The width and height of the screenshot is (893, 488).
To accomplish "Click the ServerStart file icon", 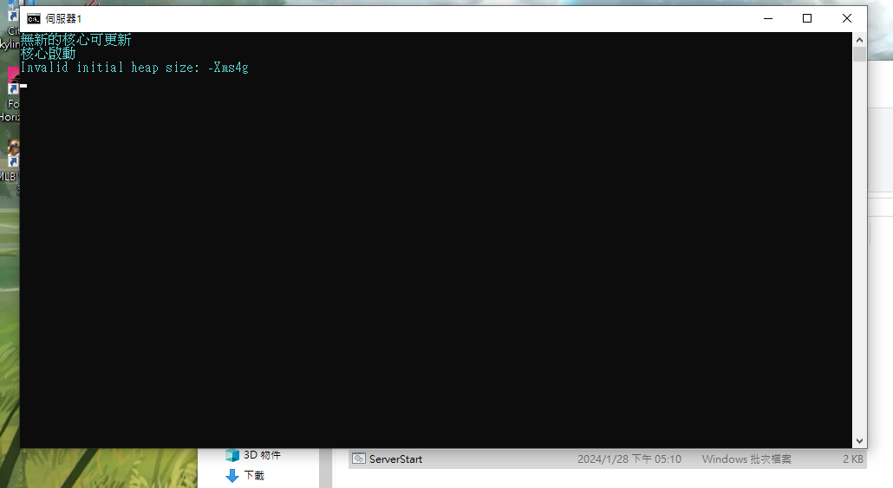I will (x=359, y=459).
